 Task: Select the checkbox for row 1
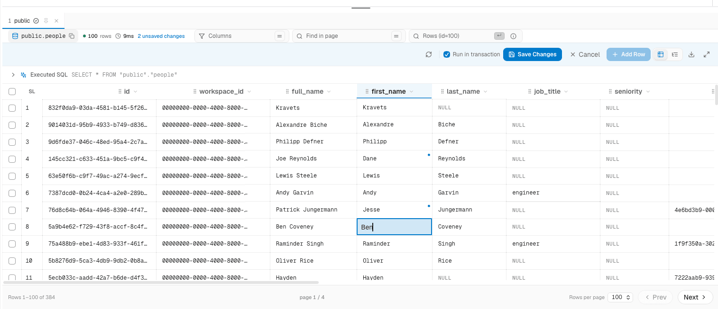12,108
